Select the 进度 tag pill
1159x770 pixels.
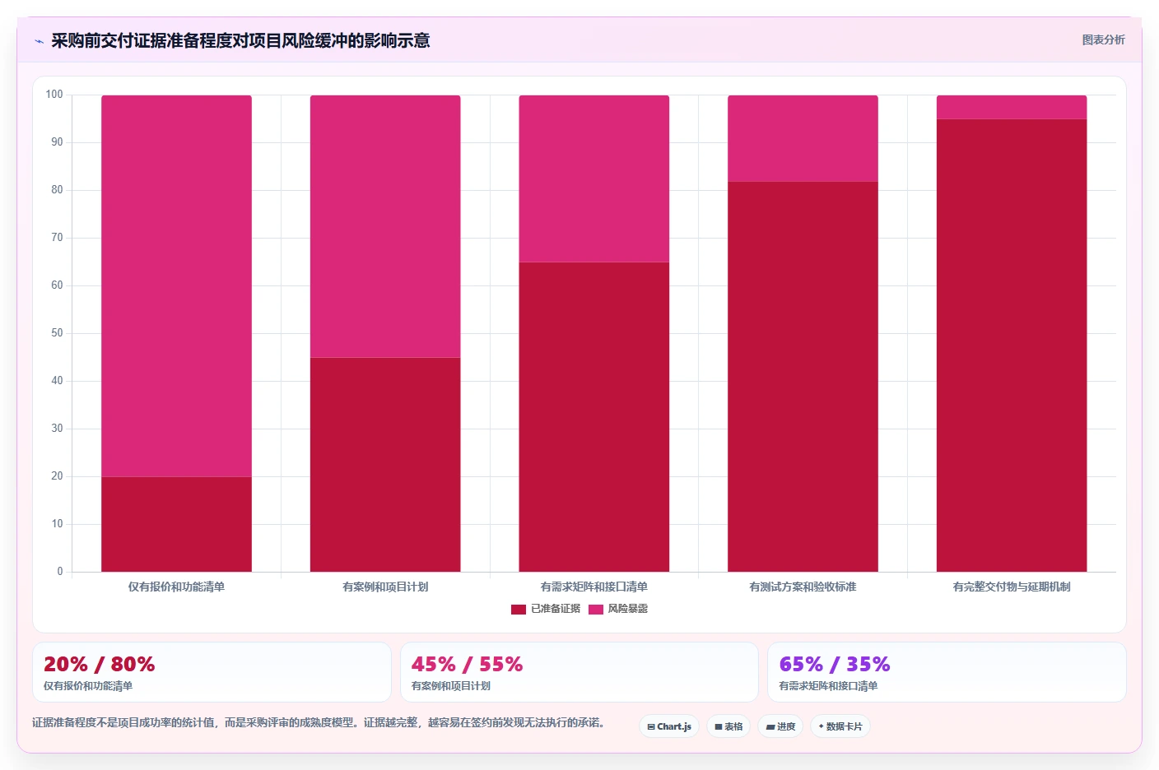click(x=780, y=726)
